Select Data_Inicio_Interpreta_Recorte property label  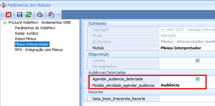119,99
